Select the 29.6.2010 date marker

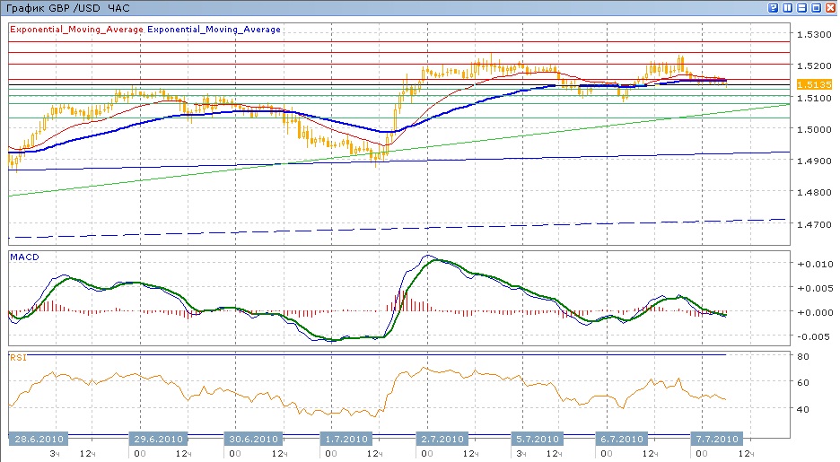coord(158,439)
